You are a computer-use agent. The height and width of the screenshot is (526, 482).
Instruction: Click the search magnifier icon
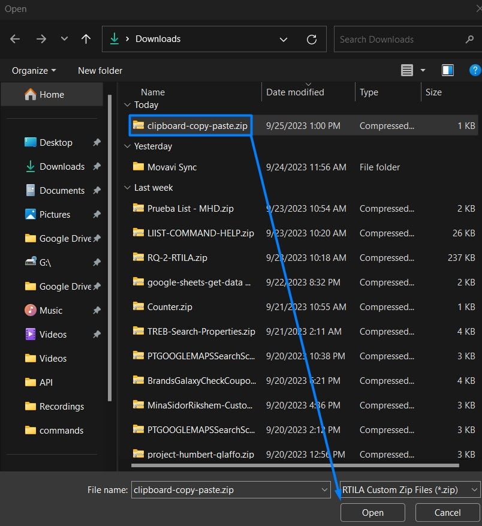[469, 39]
